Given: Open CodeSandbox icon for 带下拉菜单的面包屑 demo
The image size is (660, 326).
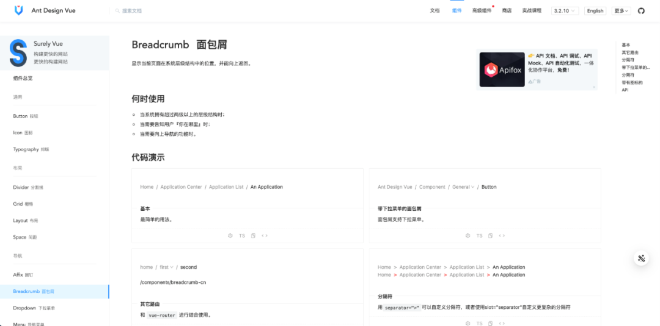Looking at the screenshot, I should point(468,236).
